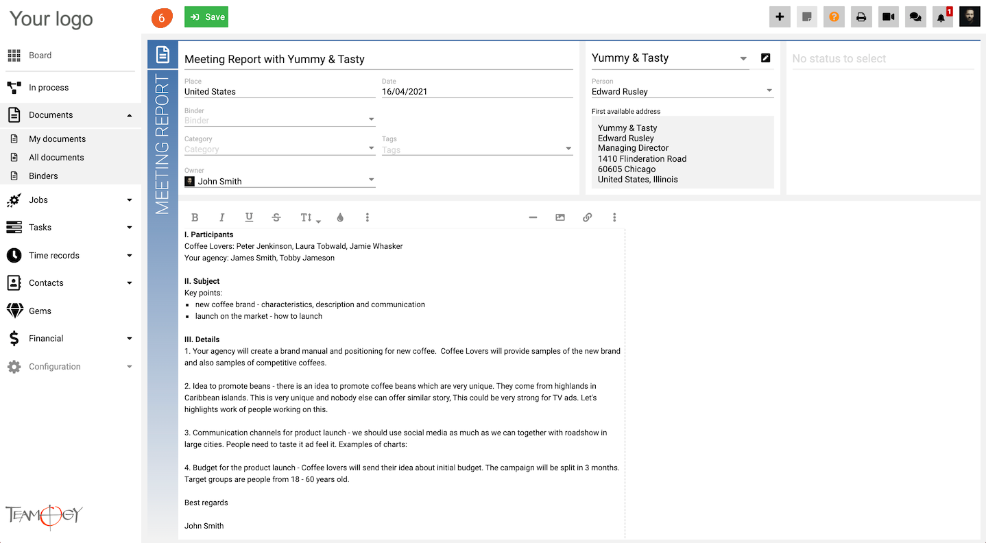Screen dimensions: 986x543
Task: Open the orange help question icon
Action: (834, 17)
